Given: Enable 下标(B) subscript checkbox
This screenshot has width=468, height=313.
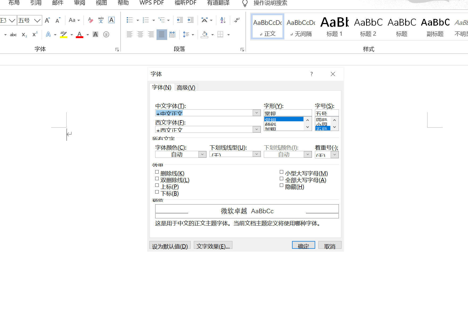Looking at the screenshot, I should coord(157,192).
